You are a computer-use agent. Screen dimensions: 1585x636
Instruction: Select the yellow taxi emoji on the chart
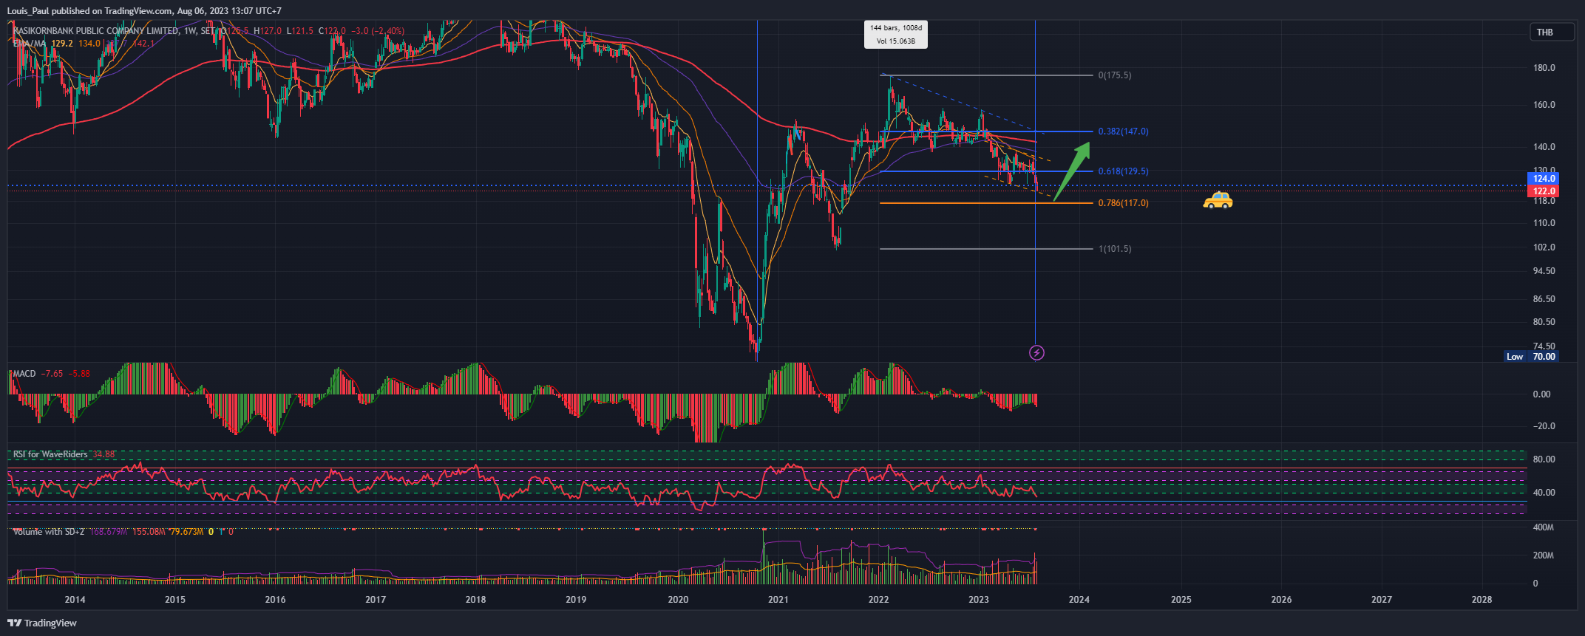pyautogui.click(x=1218, y=200)
